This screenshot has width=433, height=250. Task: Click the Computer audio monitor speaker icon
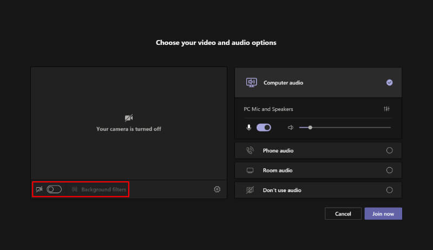point(251,82)
